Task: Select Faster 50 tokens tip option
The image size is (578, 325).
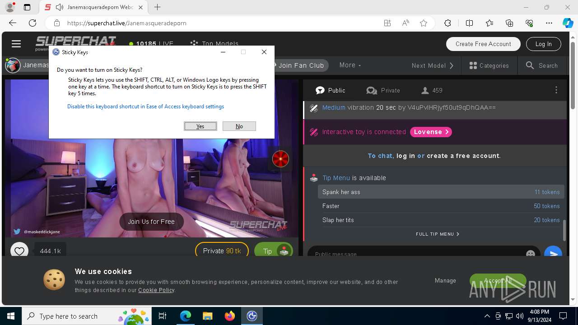Action: (442, 206)
